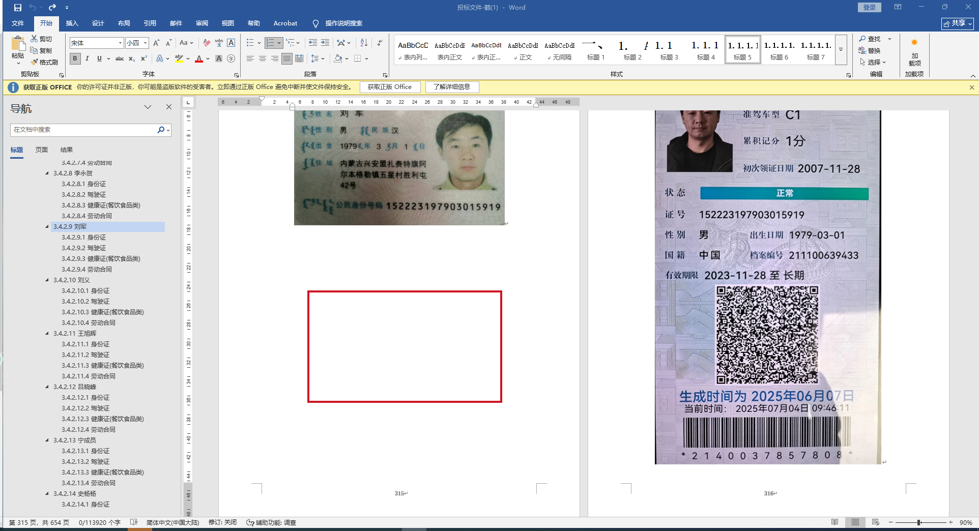Toggle center alignment

263,58
